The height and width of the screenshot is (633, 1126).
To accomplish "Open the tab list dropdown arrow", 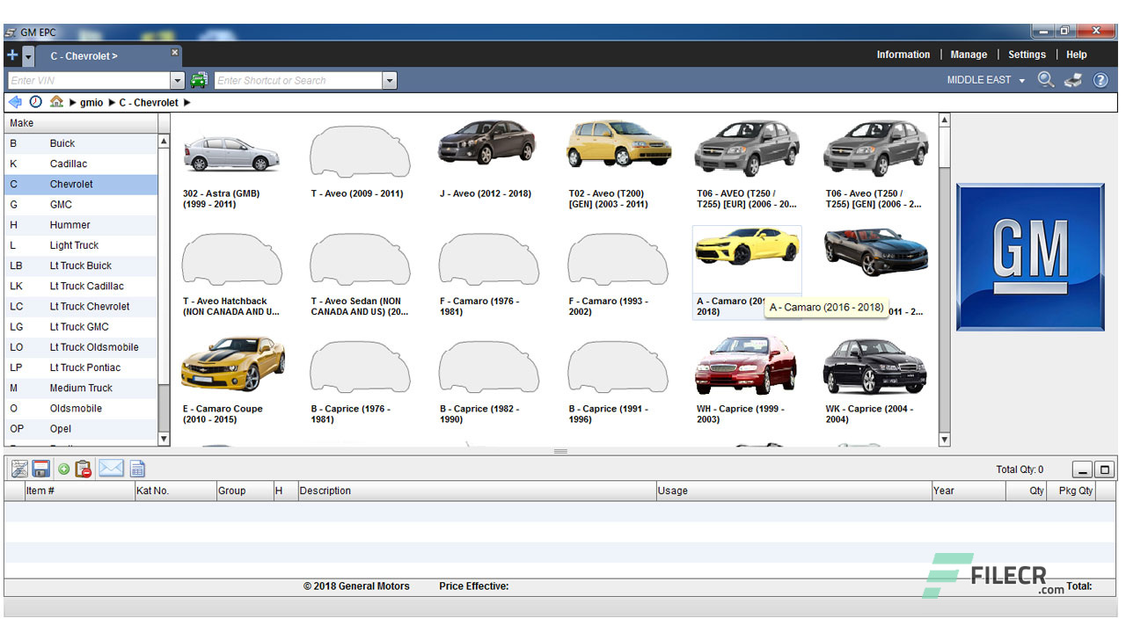I will pyautogui.click(x=28, y=56).
